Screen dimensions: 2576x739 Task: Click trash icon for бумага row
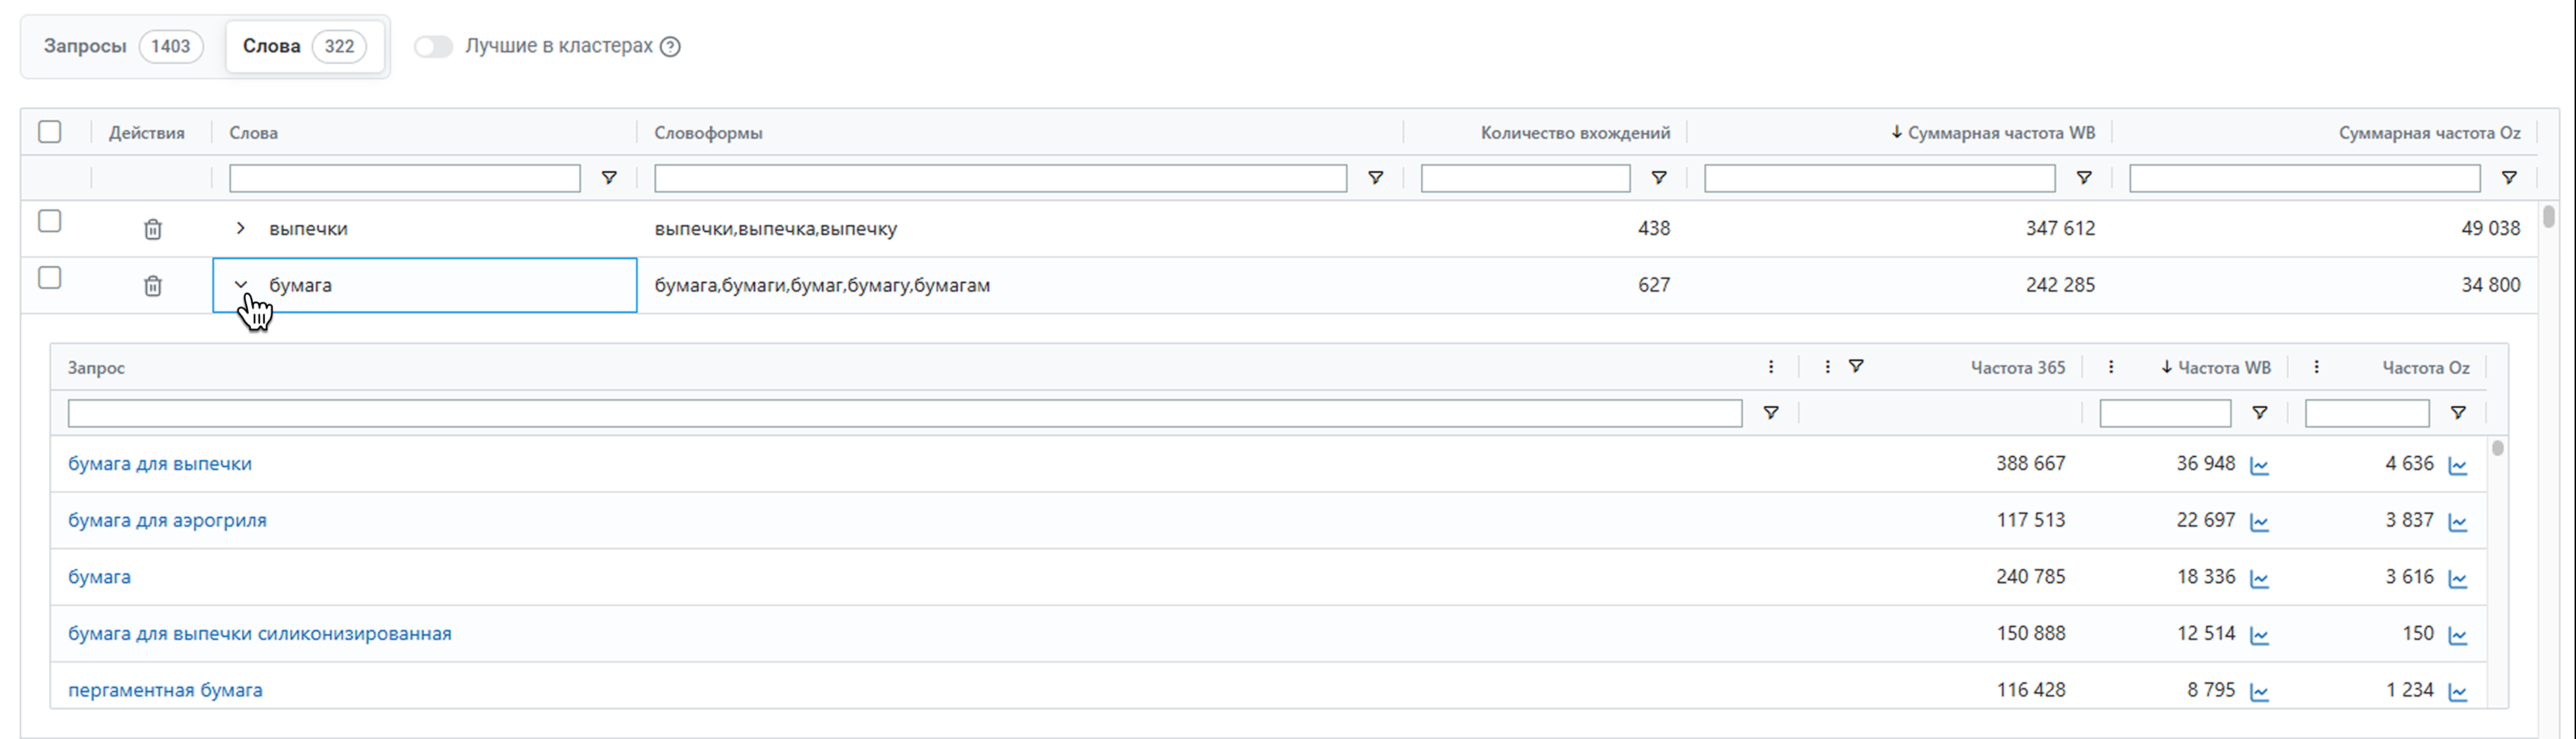click(152, 285)
